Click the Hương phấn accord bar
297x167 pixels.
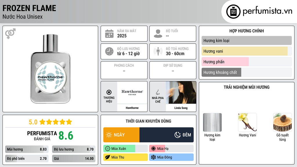[x=247, y=62]
